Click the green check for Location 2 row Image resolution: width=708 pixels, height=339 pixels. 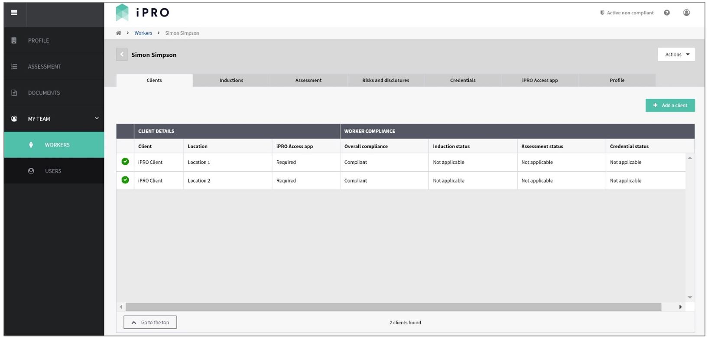coord(125,180)
